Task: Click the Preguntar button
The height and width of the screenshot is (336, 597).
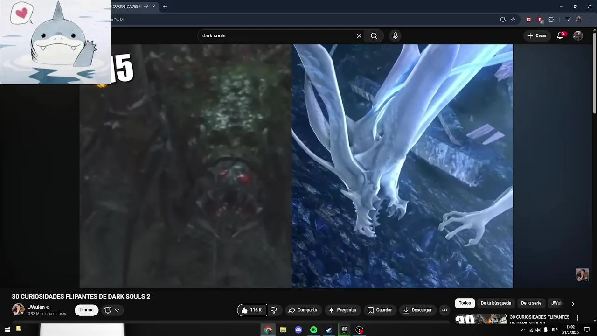Action: (342, 310)
